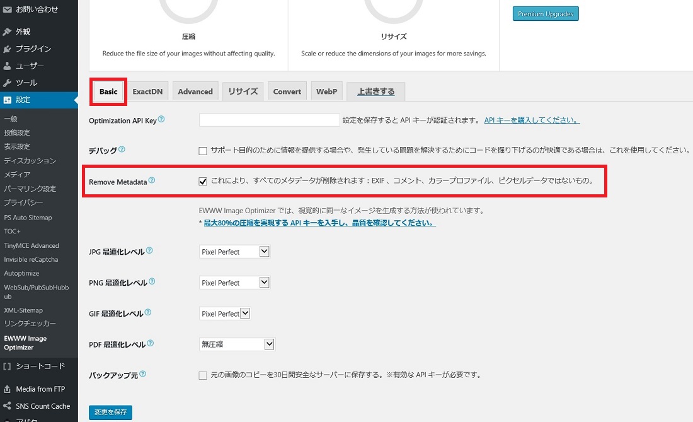The height and width of the screenshot is (422, 693).
Task: Click the Premium Upgrades button
Action: tap(545, 14)
